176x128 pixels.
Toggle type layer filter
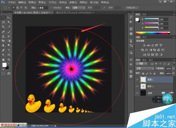pos(160,64)
